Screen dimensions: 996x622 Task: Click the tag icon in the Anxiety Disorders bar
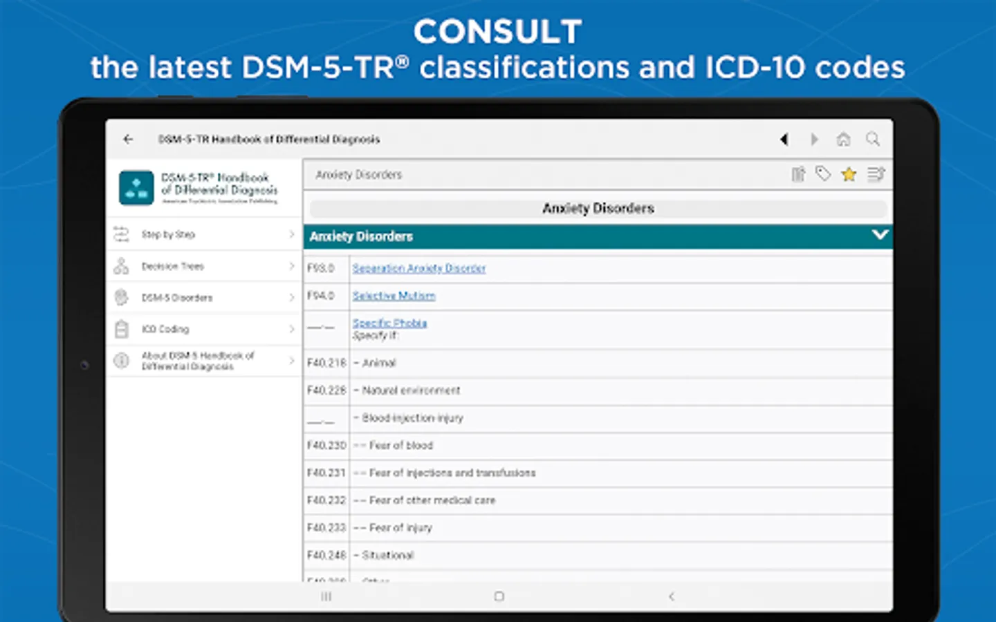coord(823,174)
